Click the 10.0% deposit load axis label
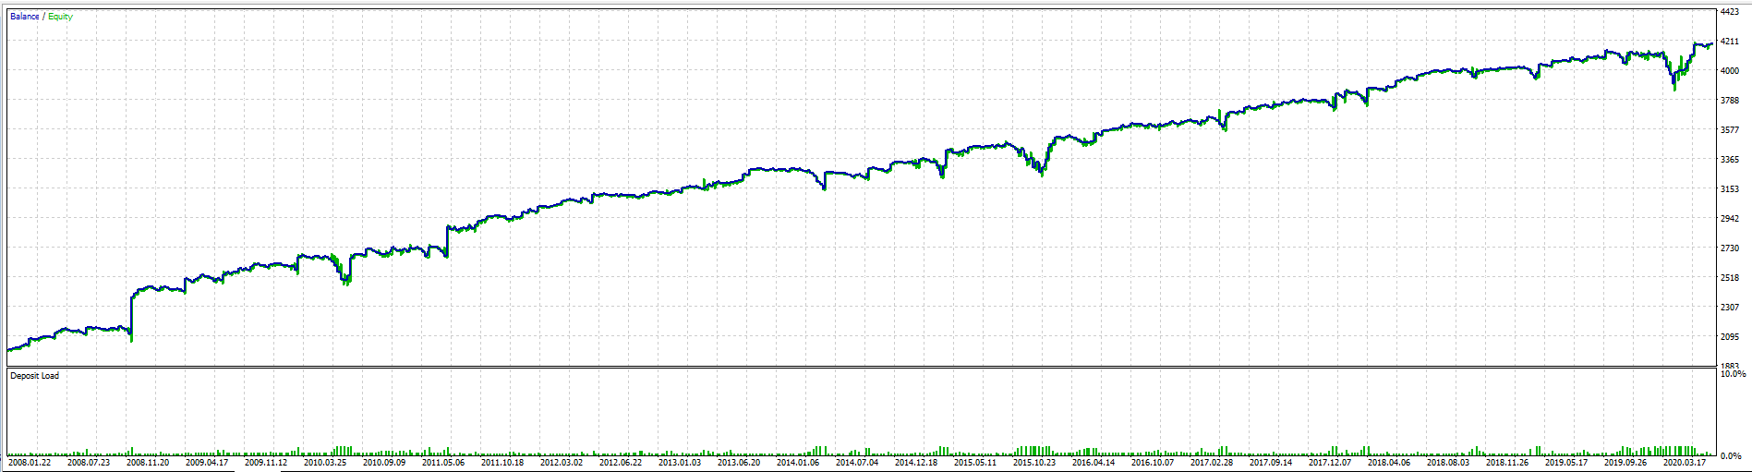This screenshot has height=472, width=1752. (1733, 374)
